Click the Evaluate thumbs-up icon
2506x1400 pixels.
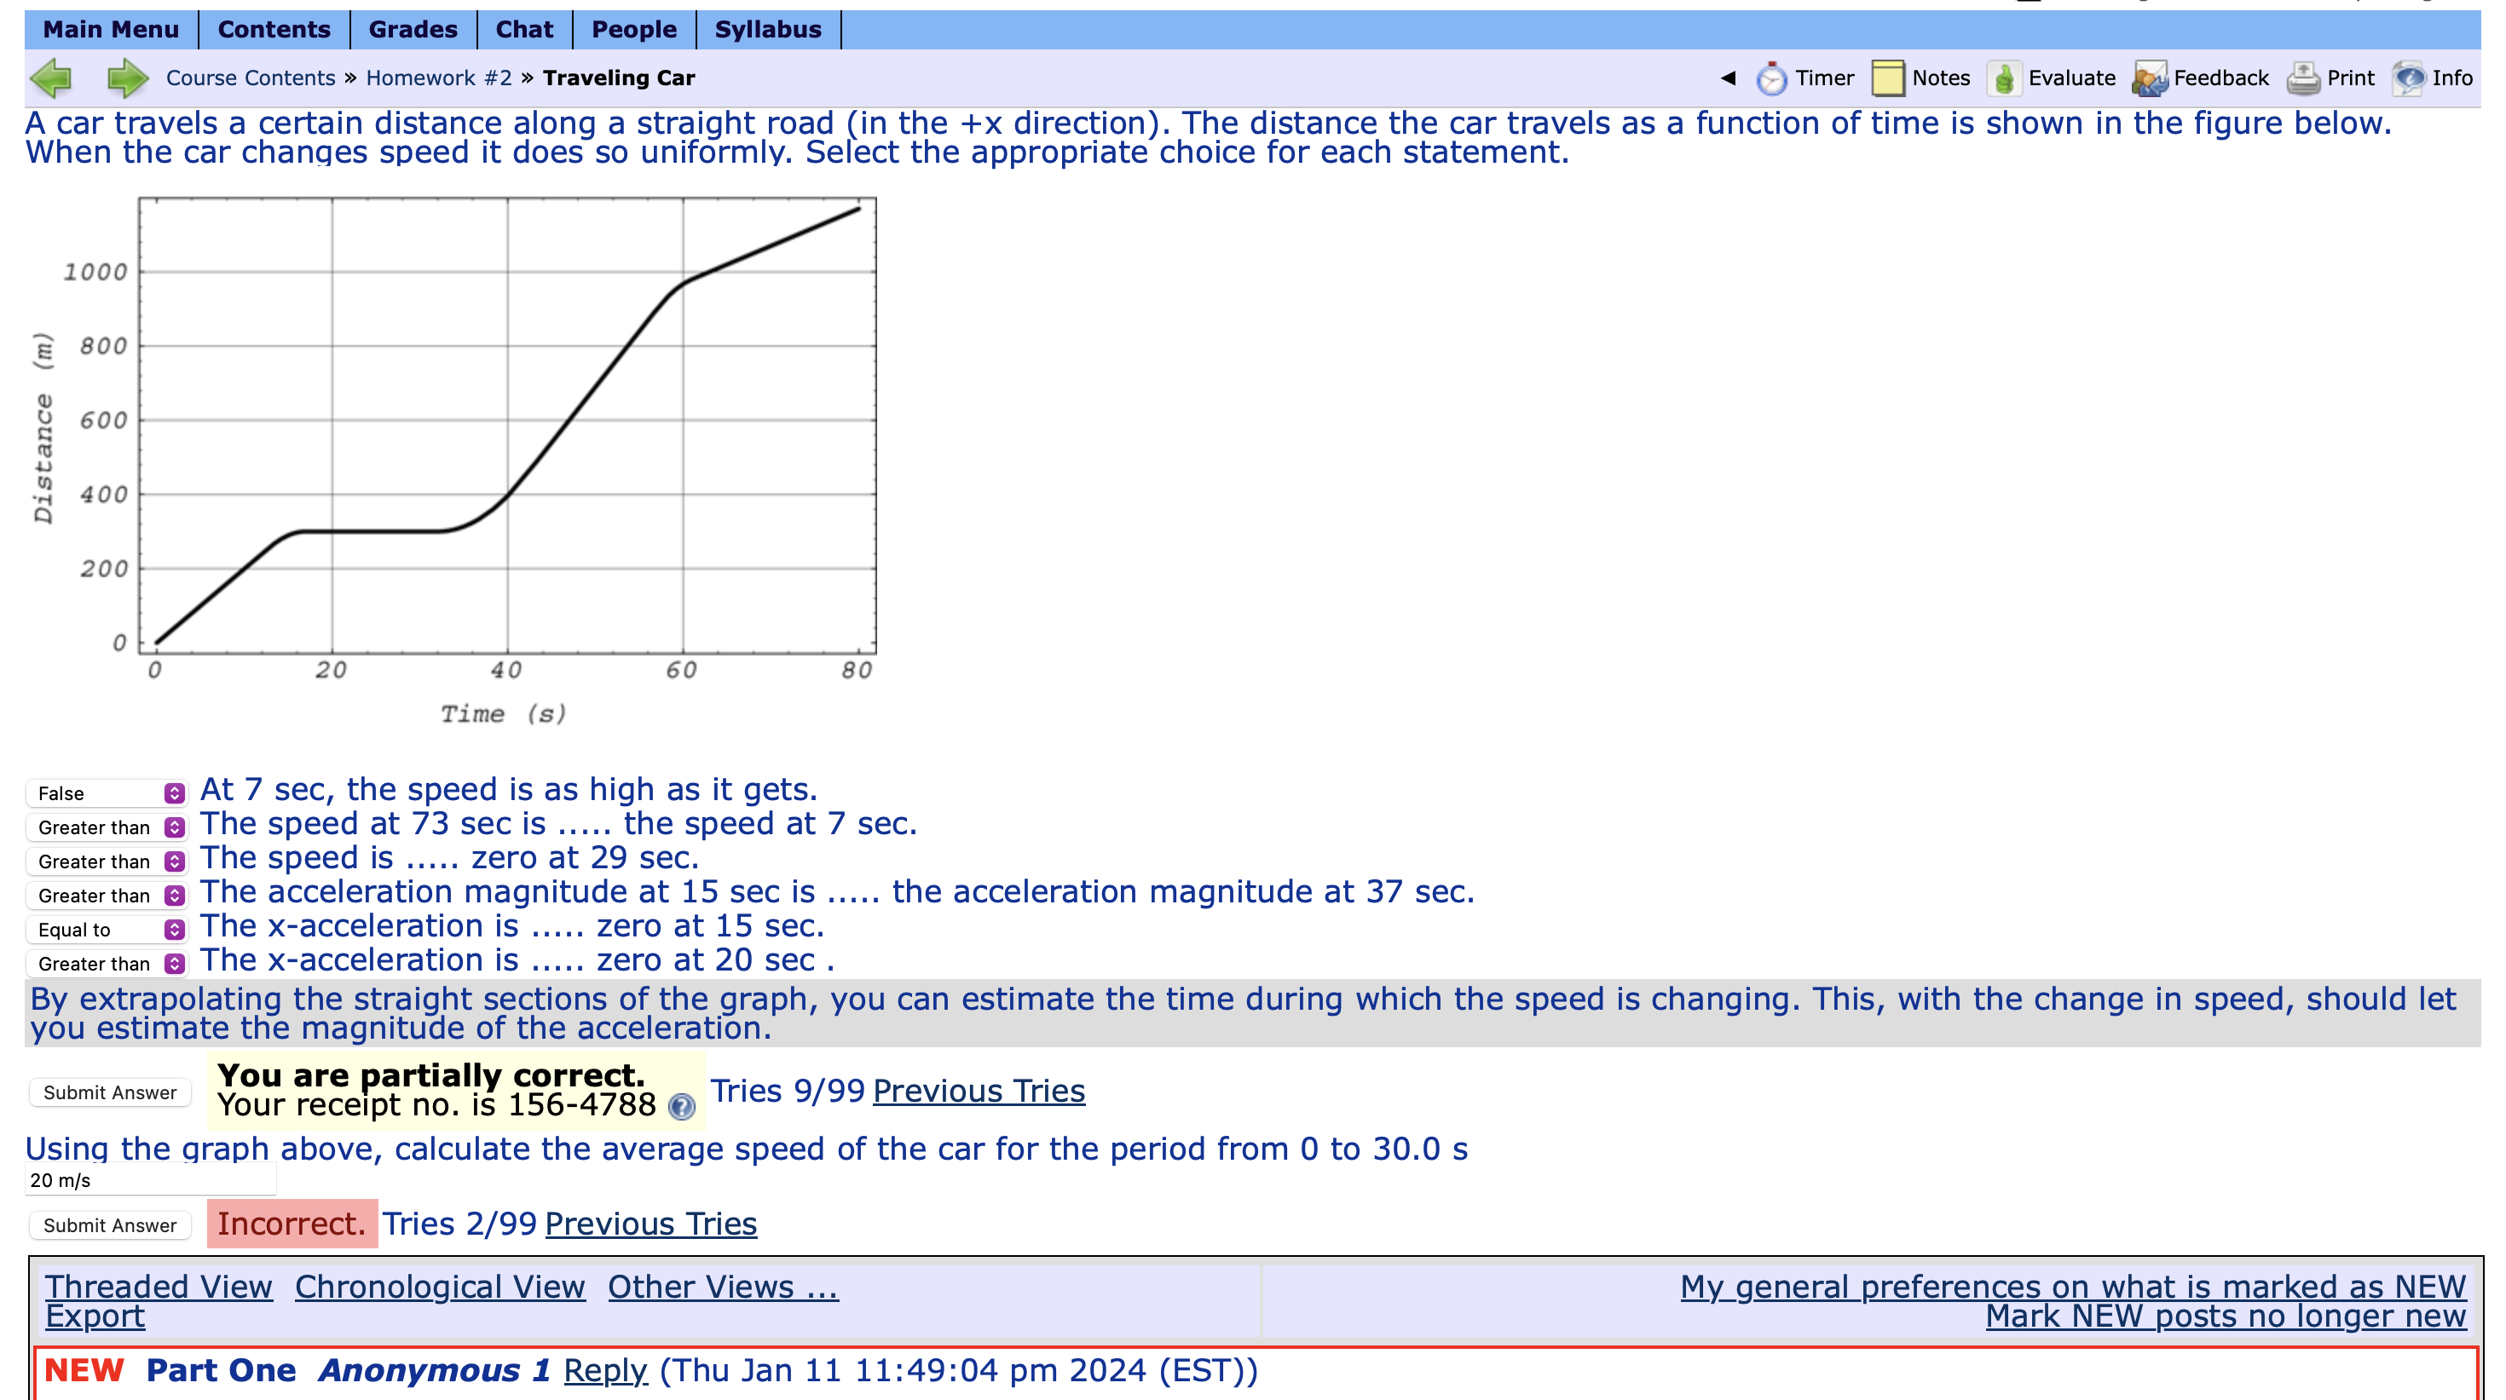[x=2004, y=78]
